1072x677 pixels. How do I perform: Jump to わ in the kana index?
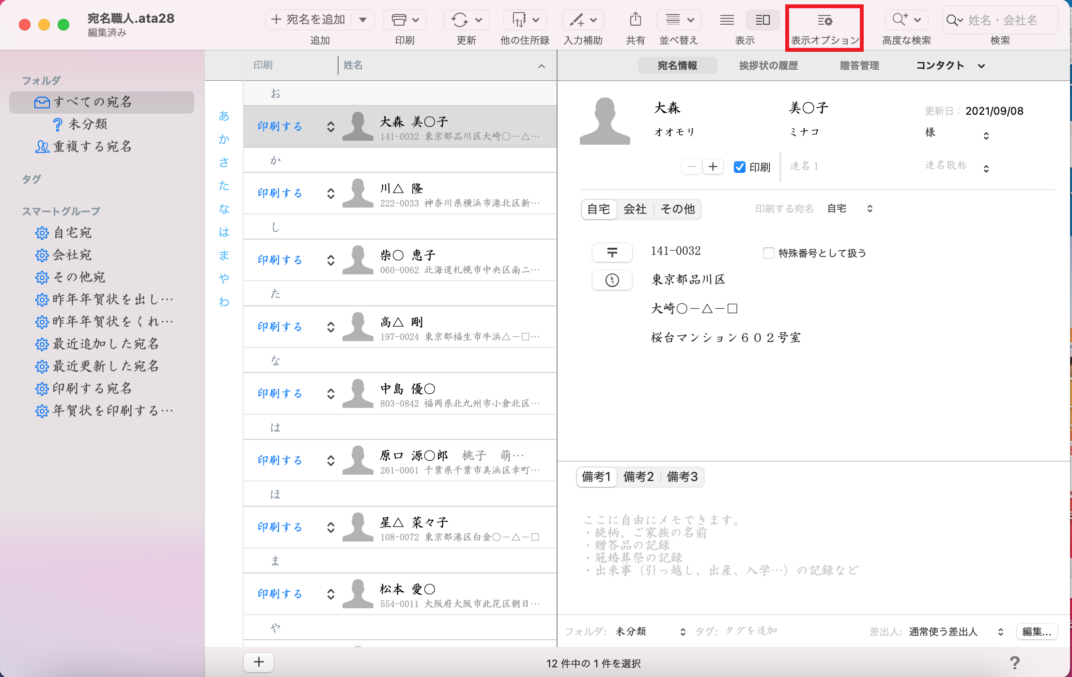pos(224,302)
